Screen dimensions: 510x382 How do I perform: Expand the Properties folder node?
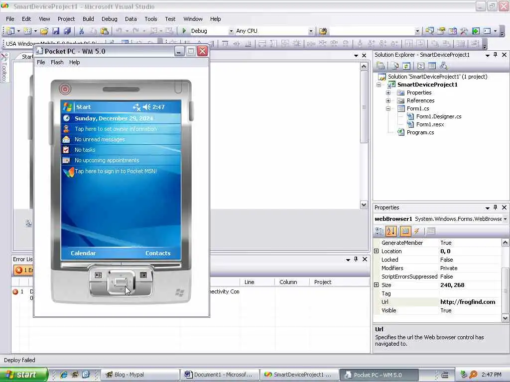click(388, 93)
